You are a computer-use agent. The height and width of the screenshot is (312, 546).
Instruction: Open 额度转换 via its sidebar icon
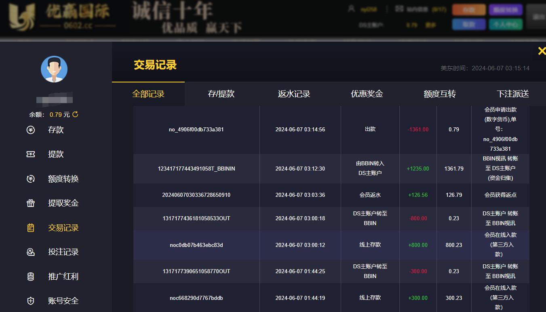31,179
